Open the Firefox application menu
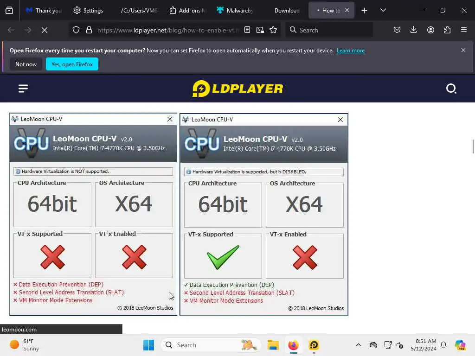 [464, 30]
